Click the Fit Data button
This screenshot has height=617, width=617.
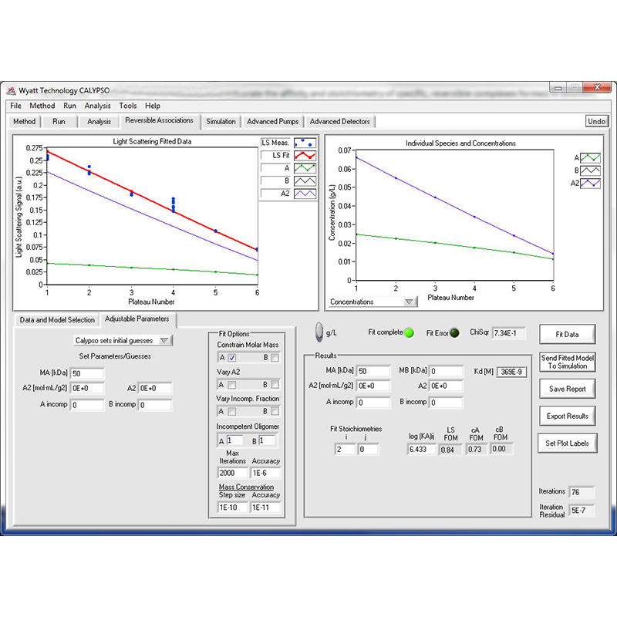[567, 335]
